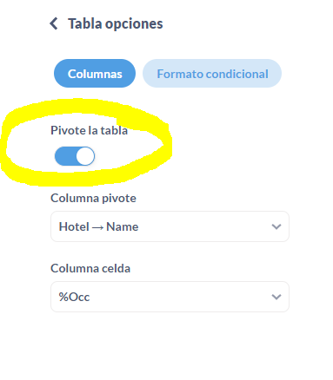The image size is (333, 380).
Task: Switch to the Columnas tab
Action: tap(95, 74)
